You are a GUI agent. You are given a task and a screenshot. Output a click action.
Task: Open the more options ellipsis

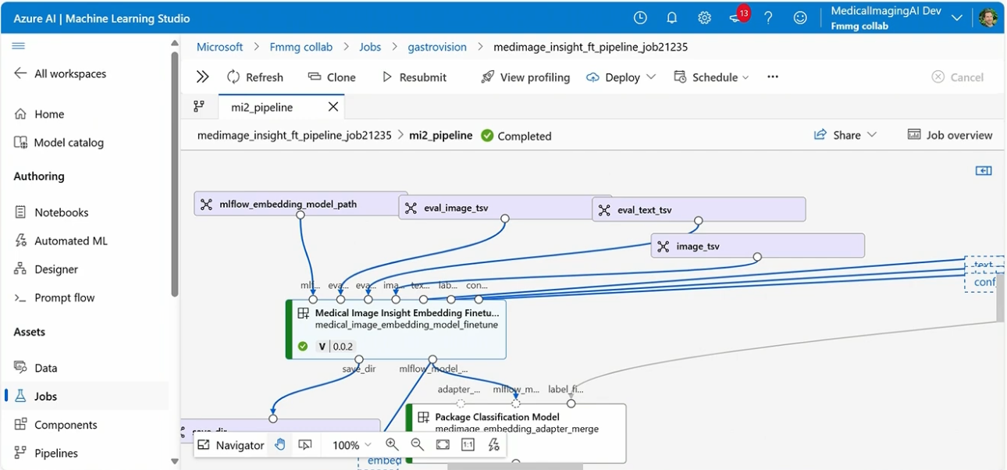[x=773, y=77]
